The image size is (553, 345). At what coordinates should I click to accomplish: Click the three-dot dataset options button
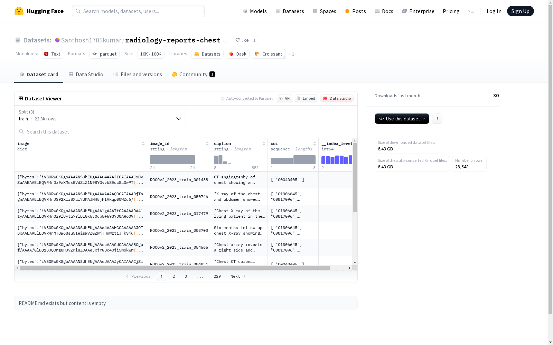click(x=437, y=119)
